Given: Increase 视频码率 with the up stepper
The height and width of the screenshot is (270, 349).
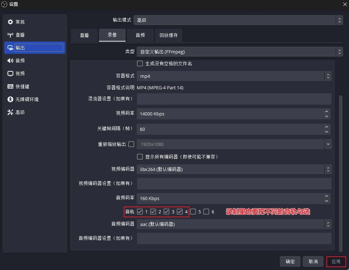Looking at the screenshot, I should [x=326, y=112].
